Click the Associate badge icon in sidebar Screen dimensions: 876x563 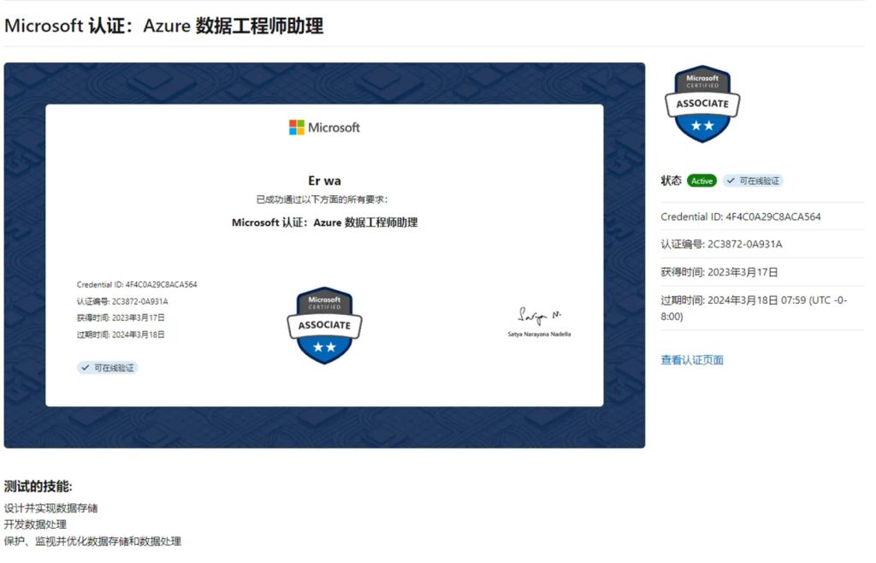[x=702, y=104]
